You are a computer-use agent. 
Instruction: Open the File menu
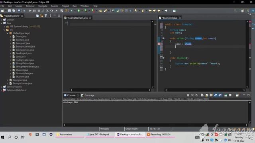(x=2, y=6)
